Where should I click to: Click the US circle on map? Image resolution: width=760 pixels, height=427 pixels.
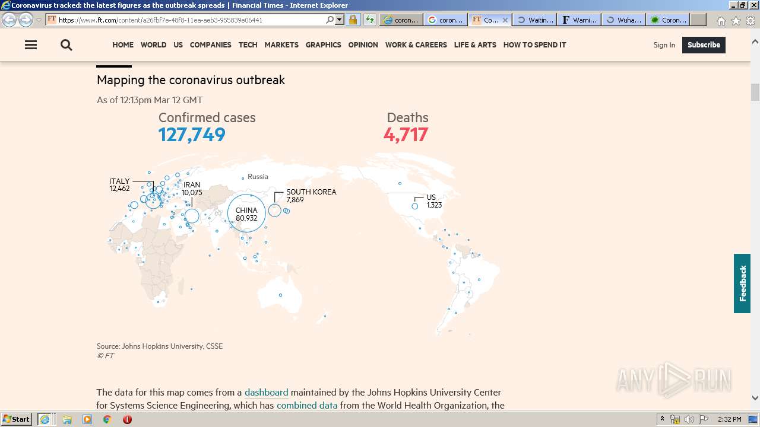[415, 206]
